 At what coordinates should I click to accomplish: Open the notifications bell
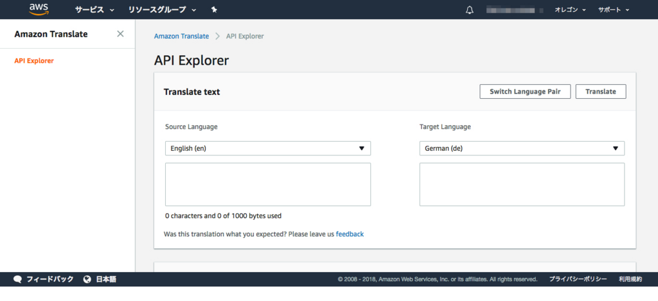pos(470,10)
